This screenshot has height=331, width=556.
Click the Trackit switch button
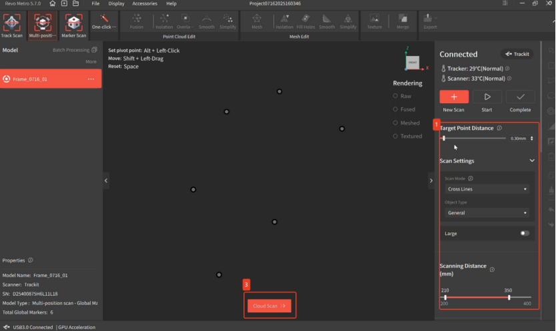[x=517, y=54]
